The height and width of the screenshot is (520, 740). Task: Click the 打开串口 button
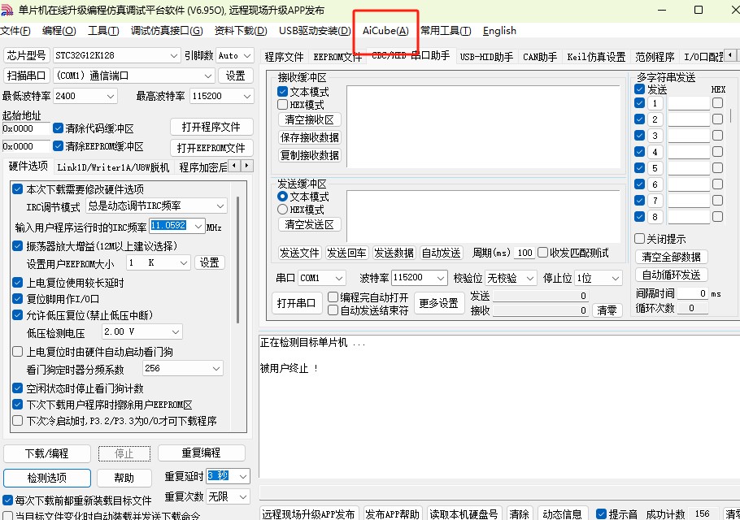pyautogui.click(x=296, y=303)
